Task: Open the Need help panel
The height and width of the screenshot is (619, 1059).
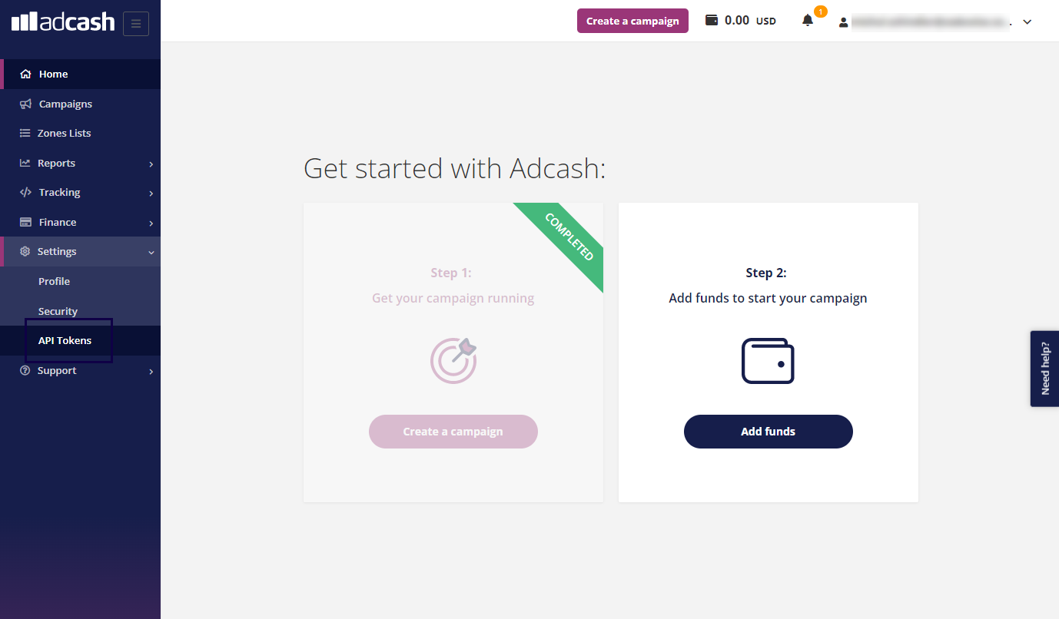Action: click(x=1045, y=369)
